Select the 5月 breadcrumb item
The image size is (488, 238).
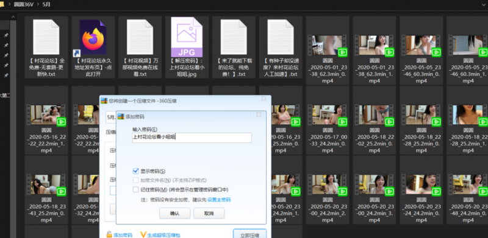click(46, 4)
